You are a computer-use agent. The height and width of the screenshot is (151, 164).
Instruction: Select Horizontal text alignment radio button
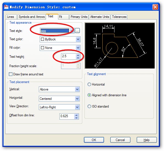89,84
